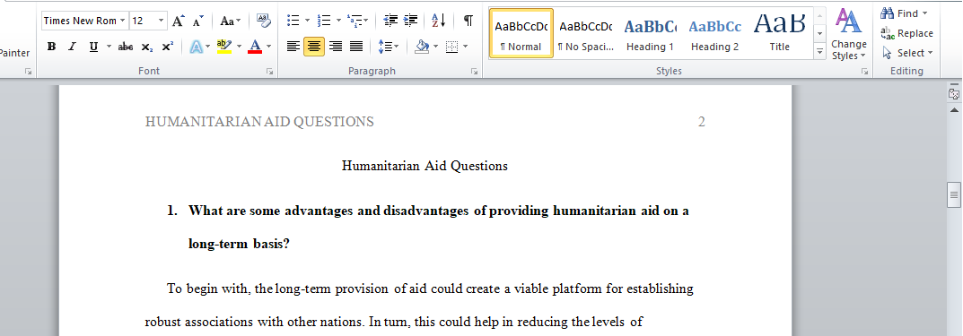Apply Strikethrough formatting
The width and height of the screenshot is (963, 336).
[x=126, y=47]
